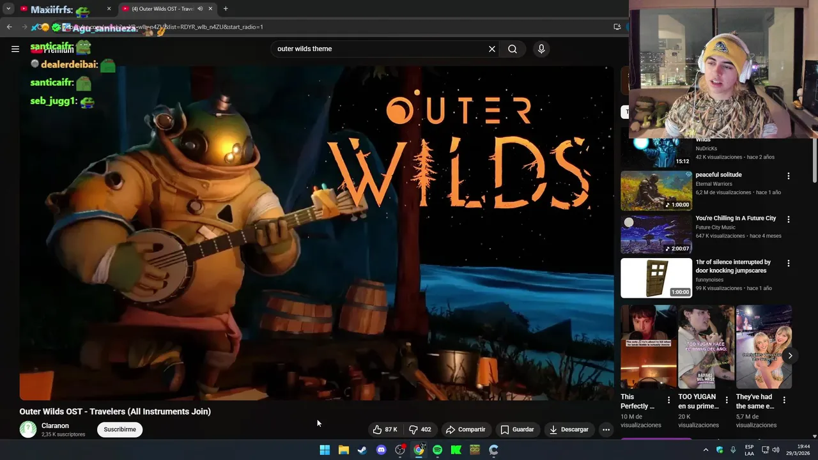Open the They've had the same Short
This screenshot has height=460, width=818.
(763, 346)
